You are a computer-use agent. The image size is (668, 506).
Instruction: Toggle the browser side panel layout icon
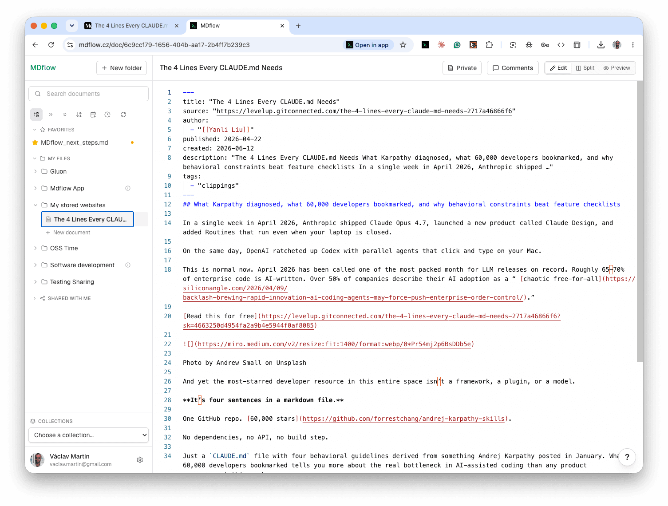[x=577, y=45]
